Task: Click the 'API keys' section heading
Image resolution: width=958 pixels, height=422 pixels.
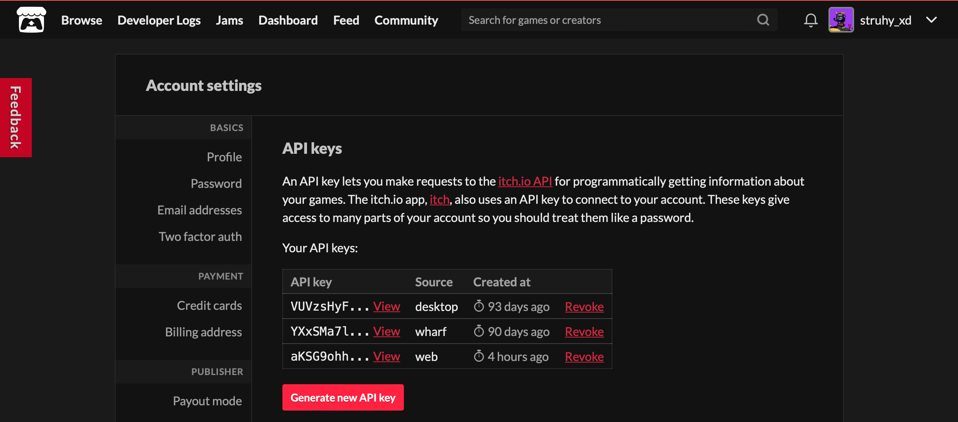Action: (312, 148)
